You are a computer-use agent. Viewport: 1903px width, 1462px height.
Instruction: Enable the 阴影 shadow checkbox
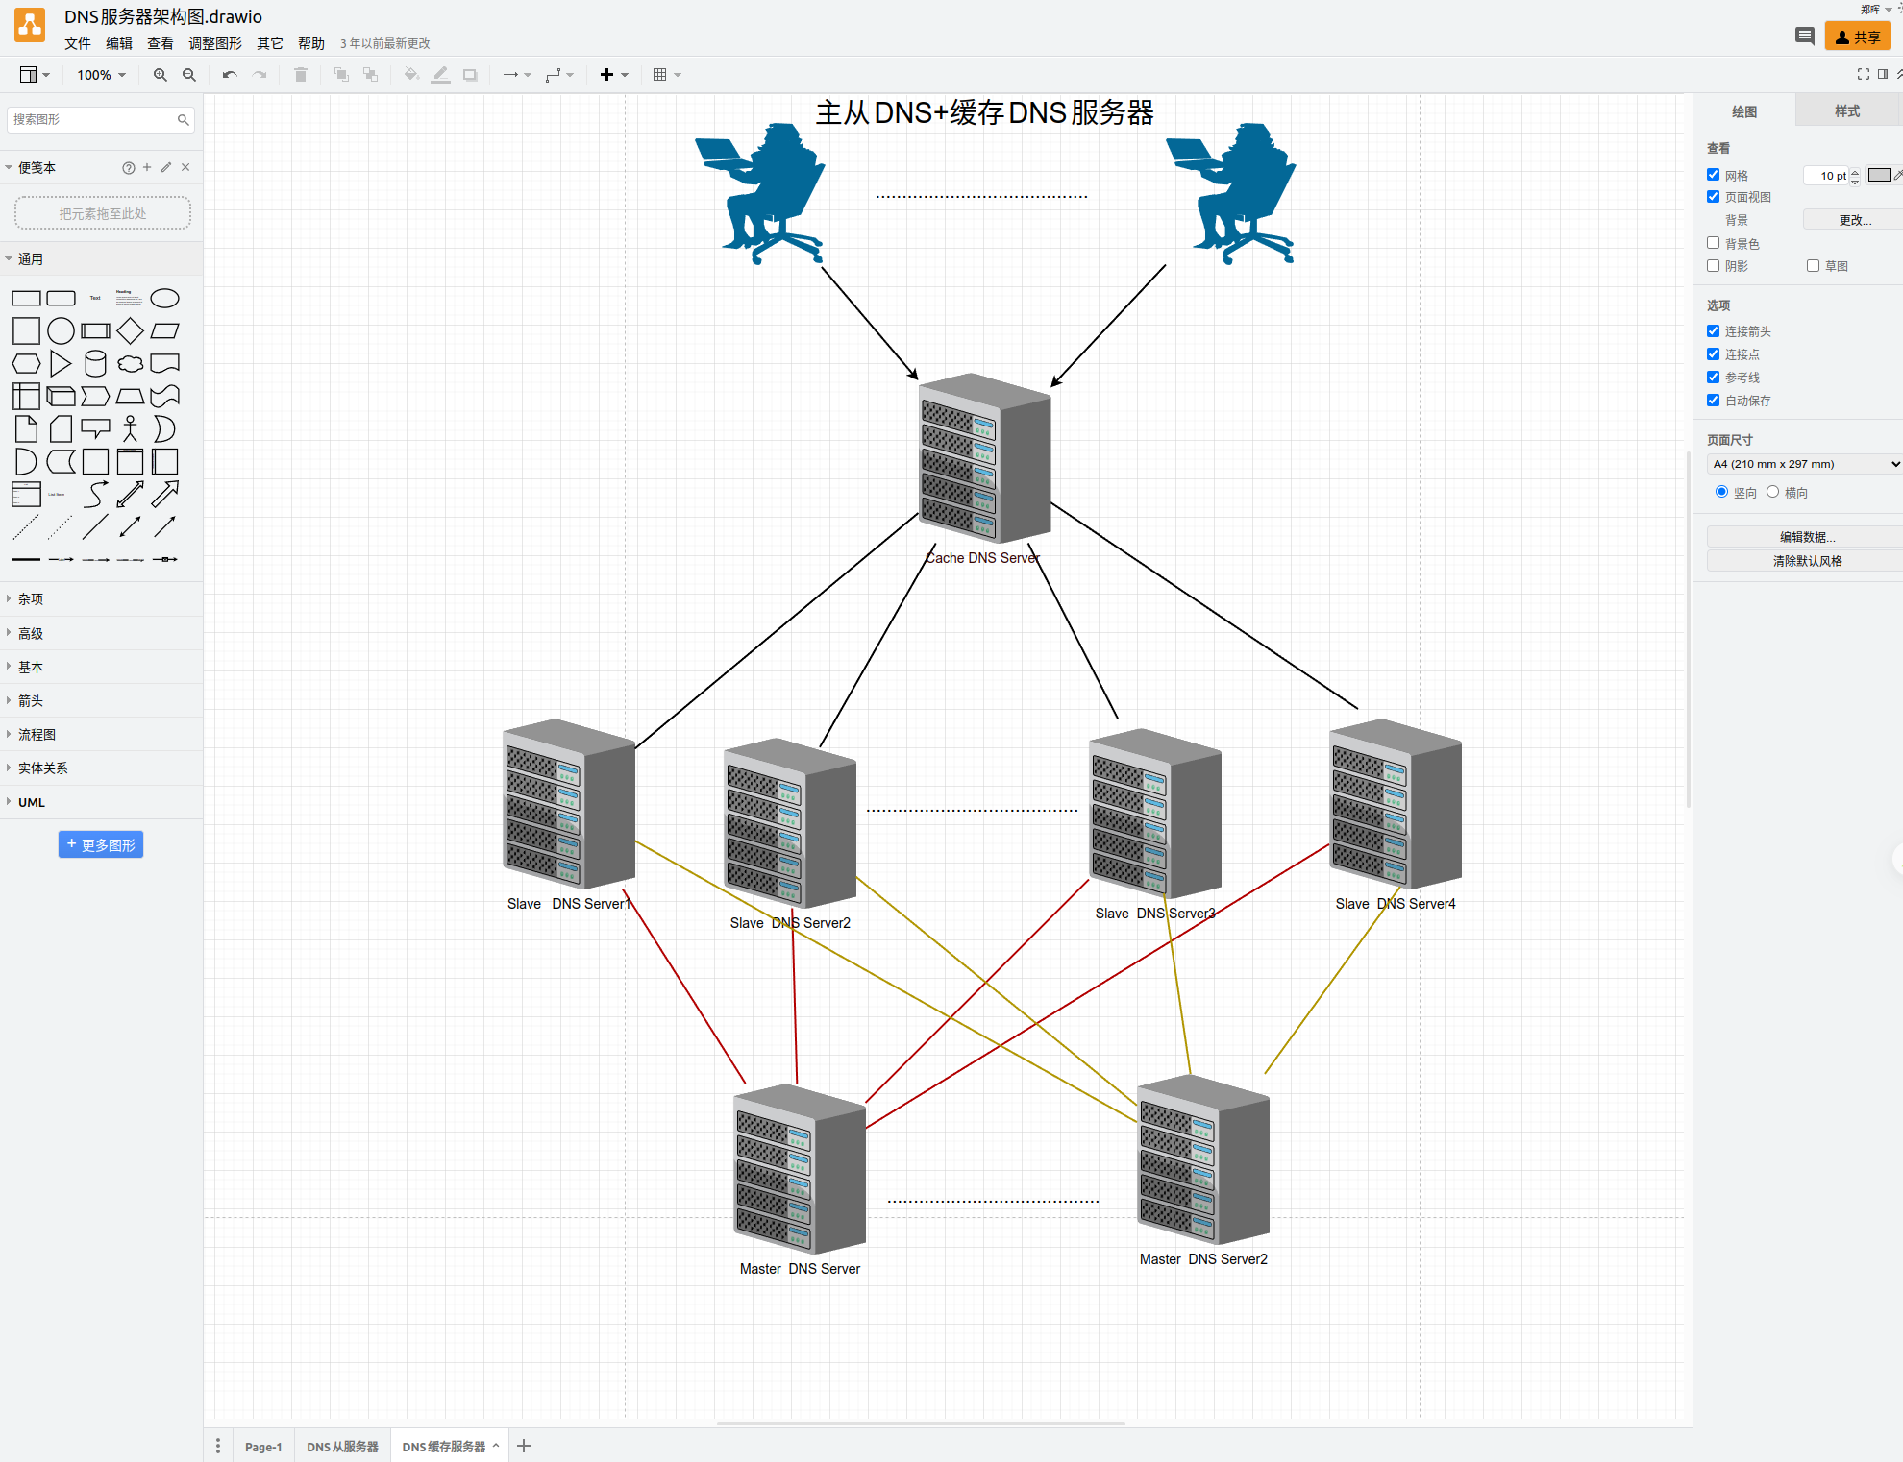tap(1713, 266)
